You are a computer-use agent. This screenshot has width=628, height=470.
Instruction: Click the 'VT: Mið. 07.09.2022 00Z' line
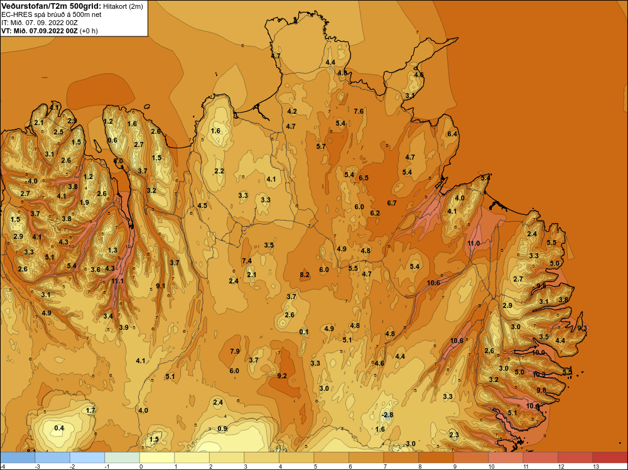(40, 31)
